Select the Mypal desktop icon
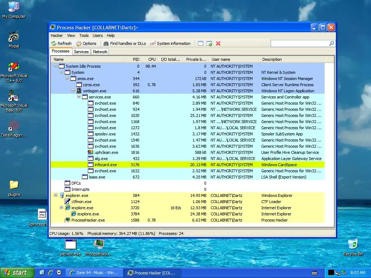The width and height of the screenshot is (371, 278). click(14, 39)
